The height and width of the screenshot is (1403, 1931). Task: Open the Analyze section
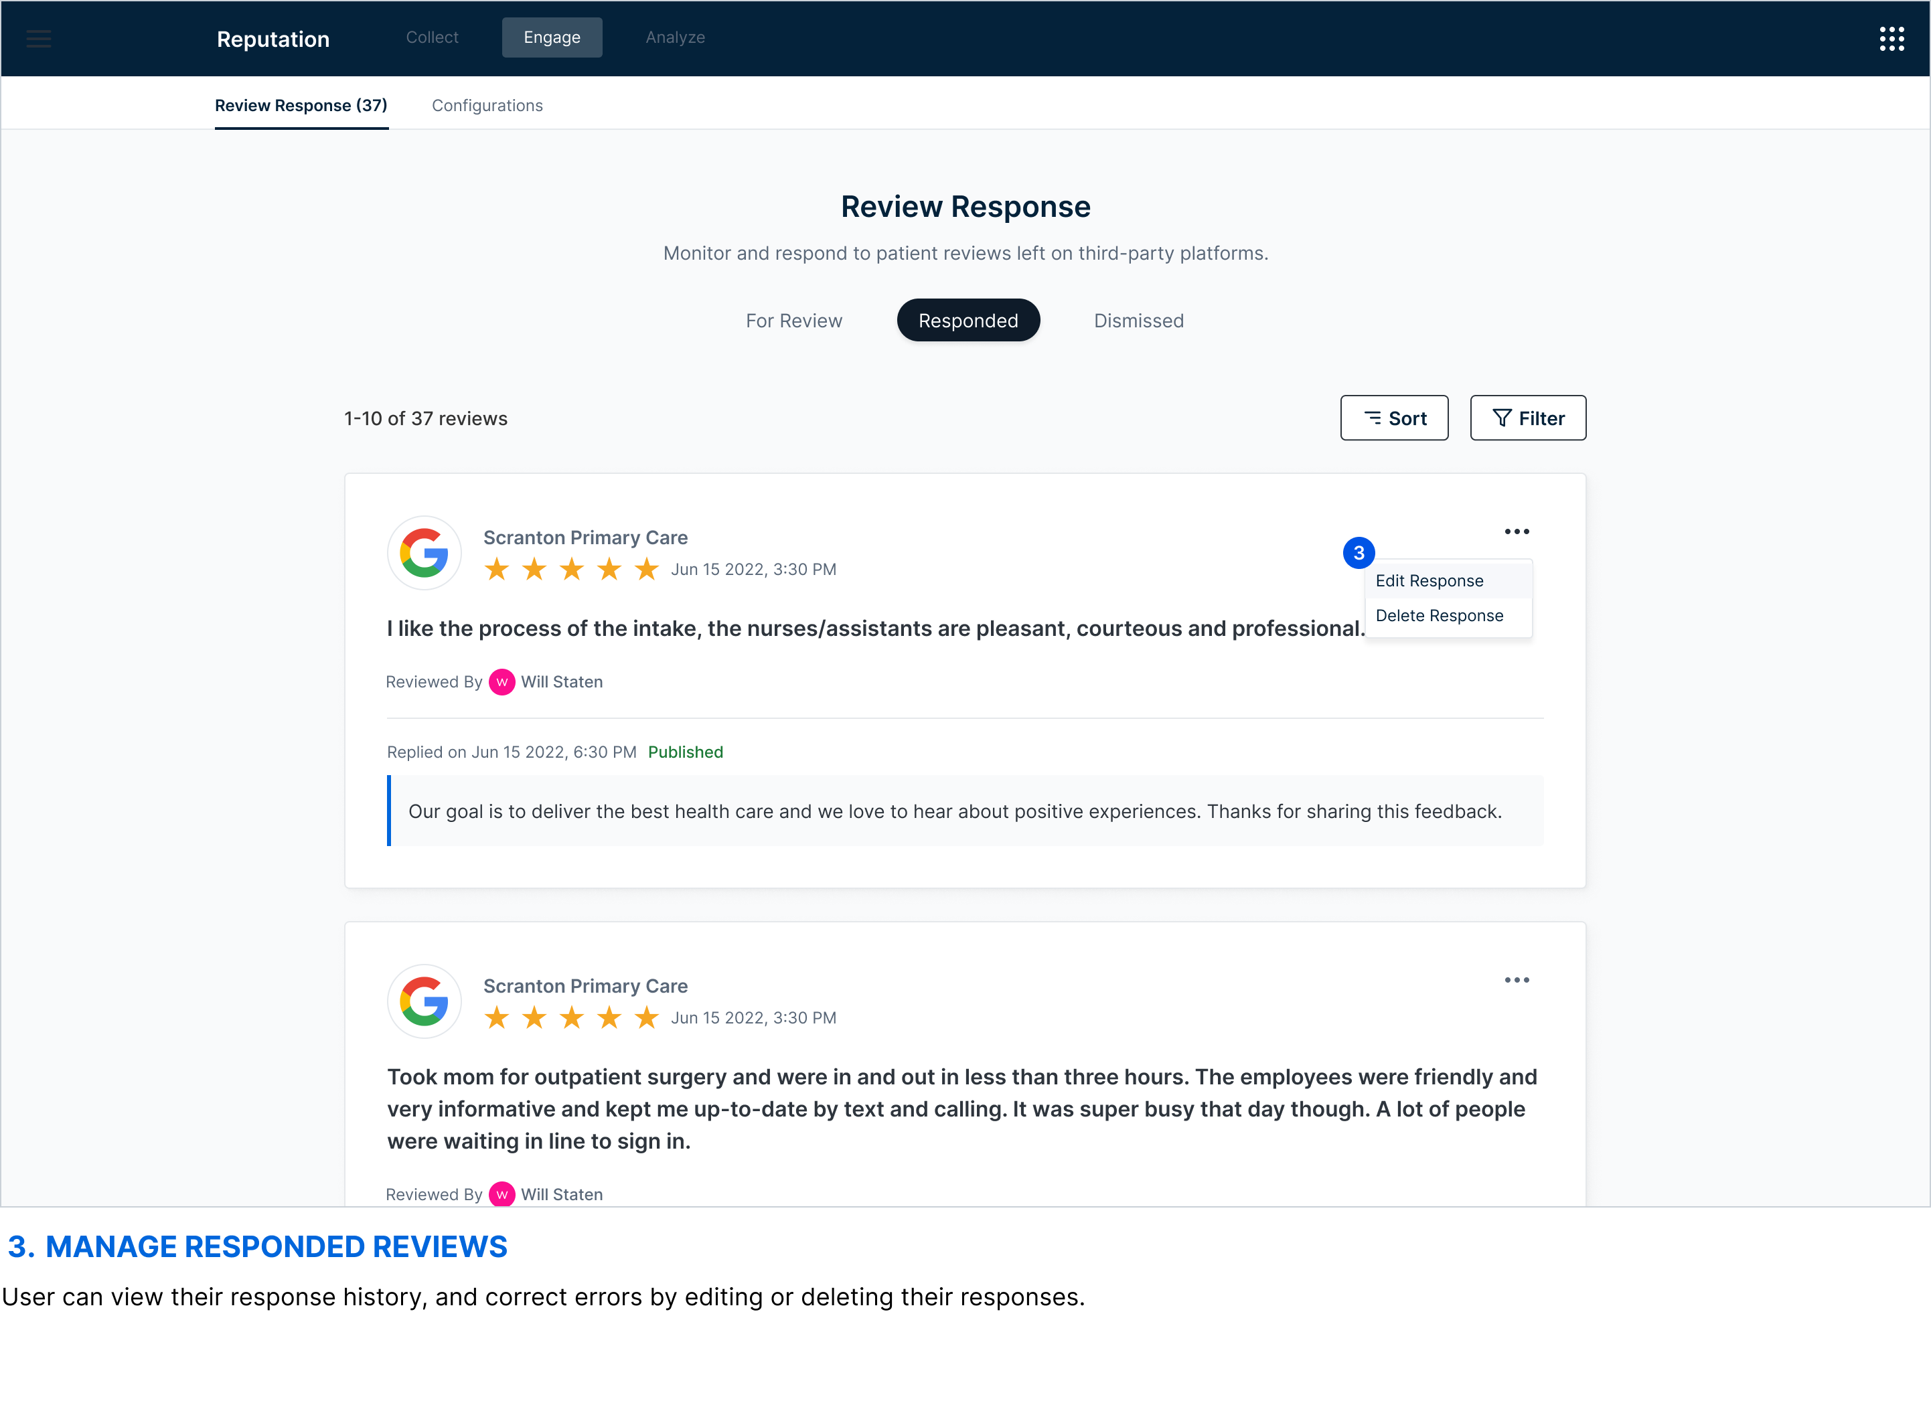click(x=674, y=37)
